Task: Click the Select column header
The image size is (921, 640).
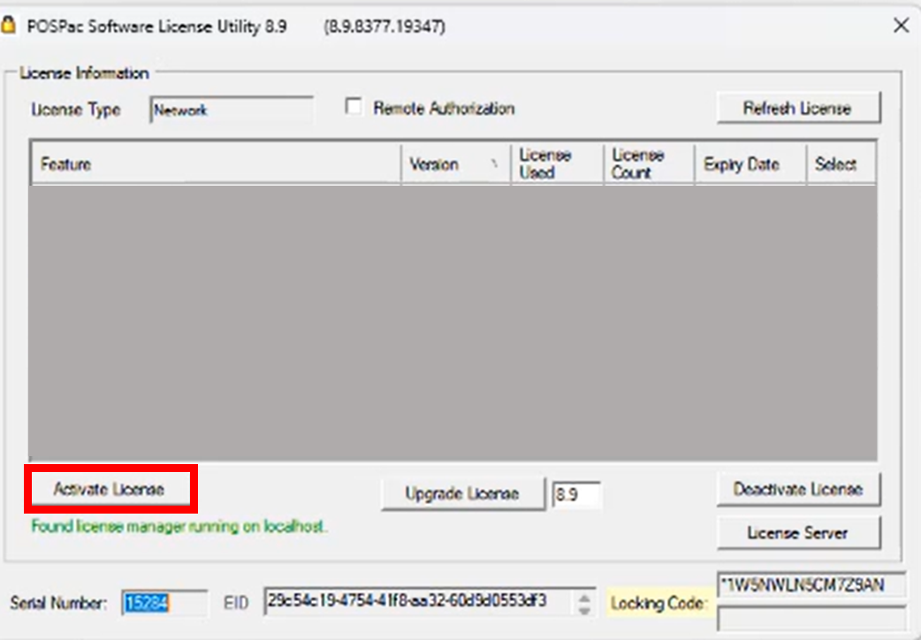Action: click(841, 164)
